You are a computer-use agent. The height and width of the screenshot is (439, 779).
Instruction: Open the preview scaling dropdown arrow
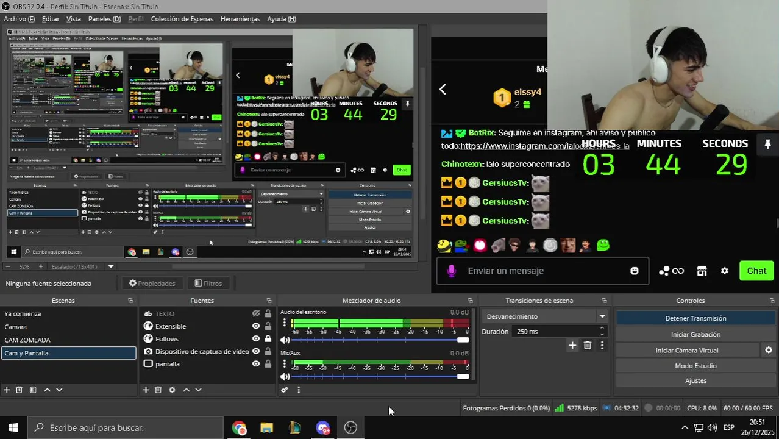(111, 266)
